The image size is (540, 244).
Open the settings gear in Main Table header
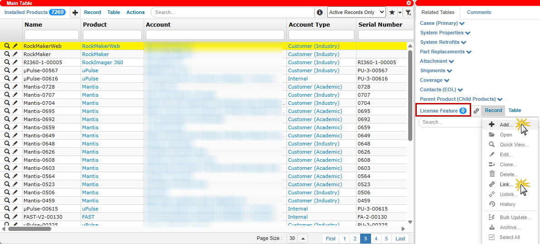click(409, 3)
